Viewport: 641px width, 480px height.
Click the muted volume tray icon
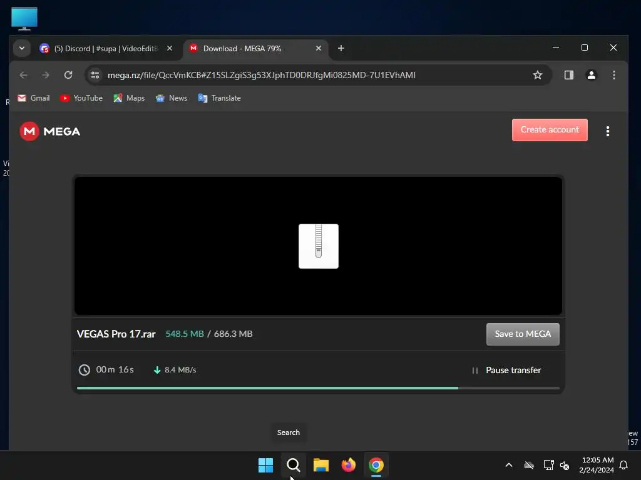pos(565,465)
